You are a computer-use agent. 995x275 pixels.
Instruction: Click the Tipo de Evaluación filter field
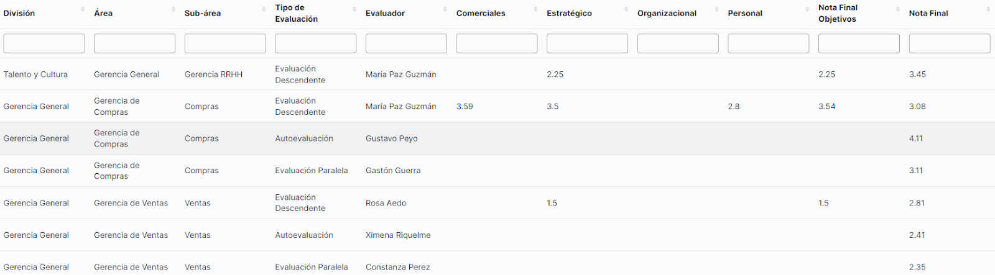point(315,43)
